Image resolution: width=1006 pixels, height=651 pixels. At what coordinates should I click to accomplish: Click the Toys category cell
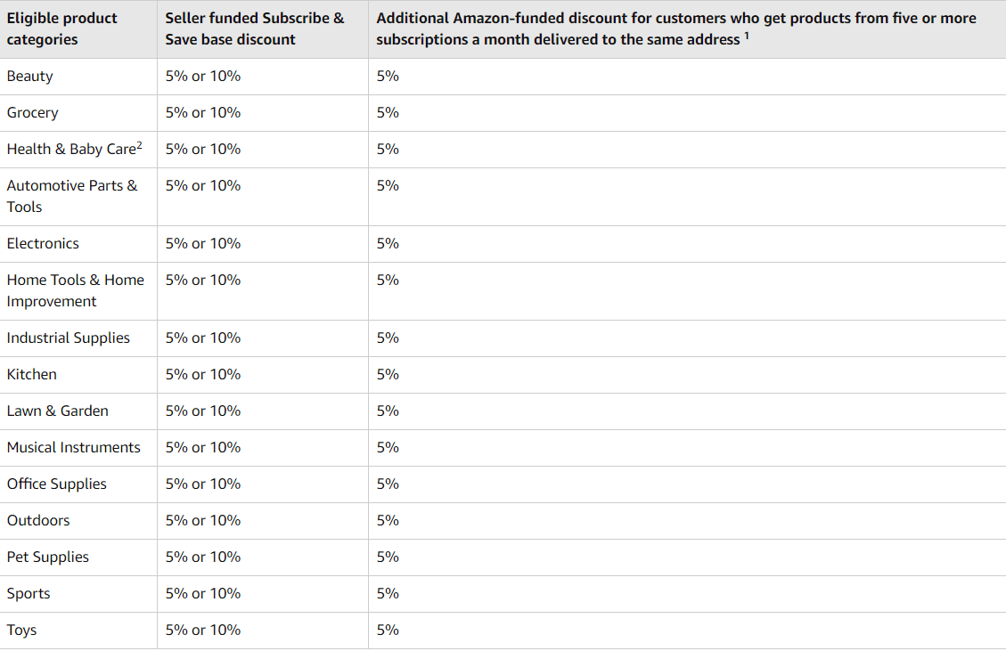click(x=22, y=631)
